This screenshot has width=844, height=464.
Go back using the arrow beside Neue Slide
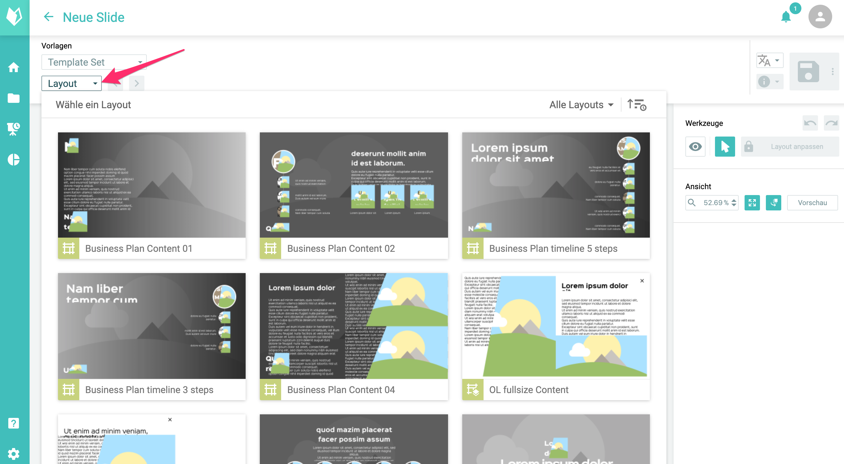[49, 17]
